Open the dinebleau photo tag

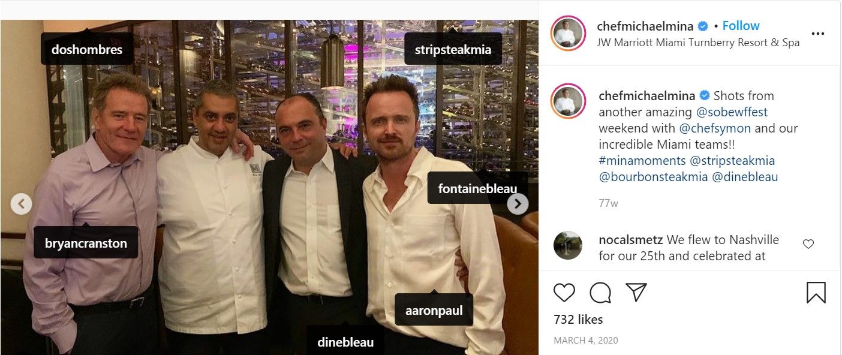346,342
